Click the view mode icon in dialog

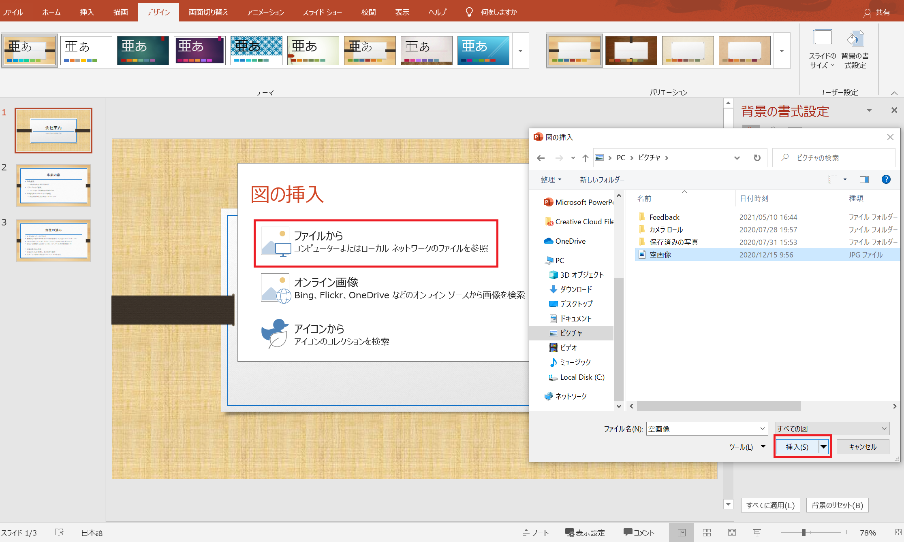click(x=833, y=179)
